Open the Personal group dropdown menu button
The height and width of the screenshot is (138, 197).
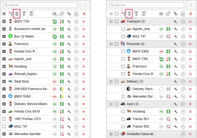point(183,44)
